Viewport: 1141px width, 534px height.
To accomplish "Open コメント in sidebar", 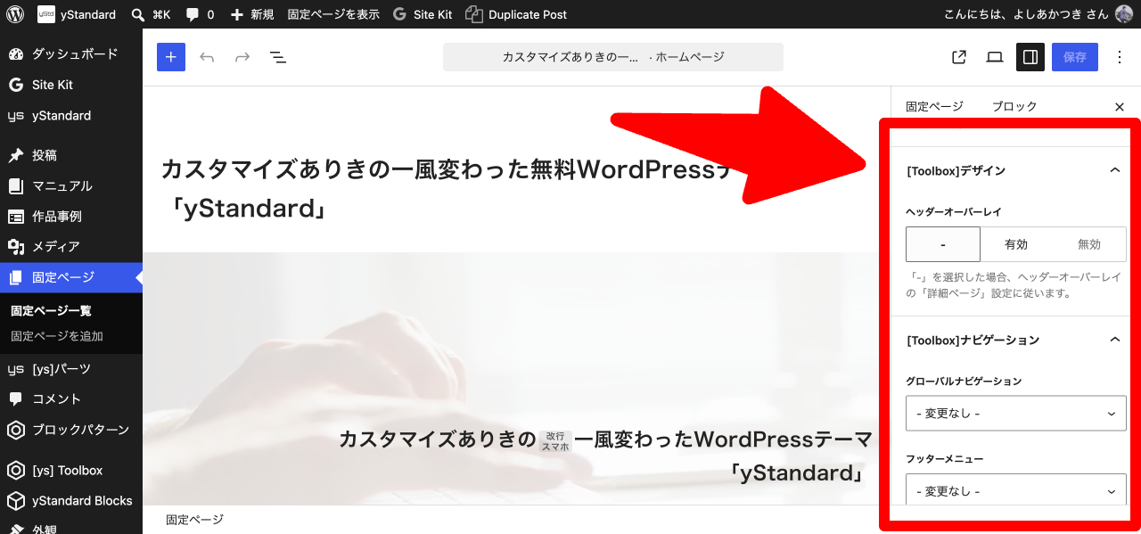I will 71,399.
